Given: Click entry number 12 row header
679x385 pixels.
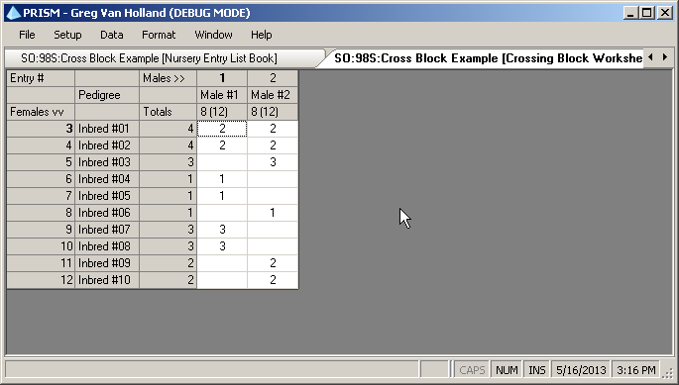Looking at the screenshot, I should [41, 280].
